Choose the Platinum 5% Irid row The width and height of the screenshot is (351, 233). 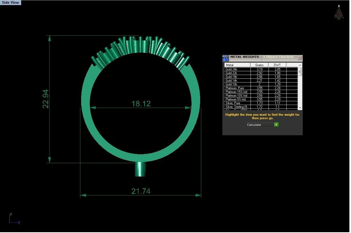[261, 99]
